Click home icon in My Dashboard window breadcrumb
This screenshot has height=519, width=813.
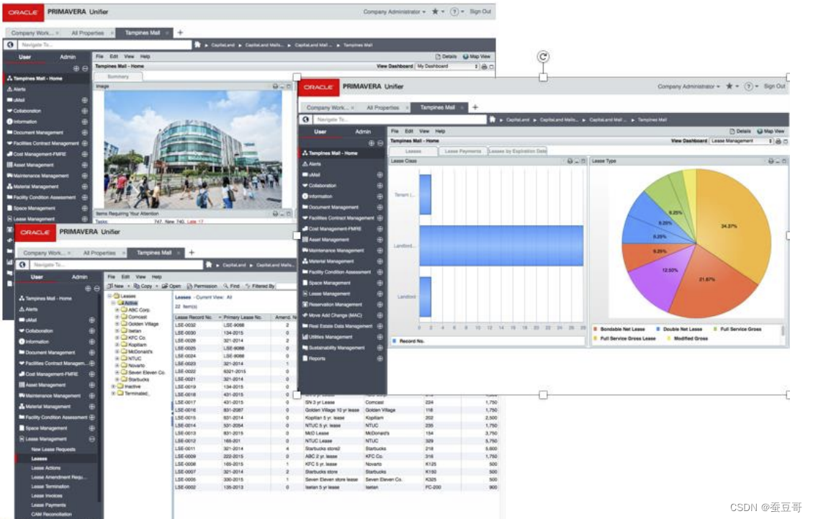pyautogui.click(x=197, y=45)
